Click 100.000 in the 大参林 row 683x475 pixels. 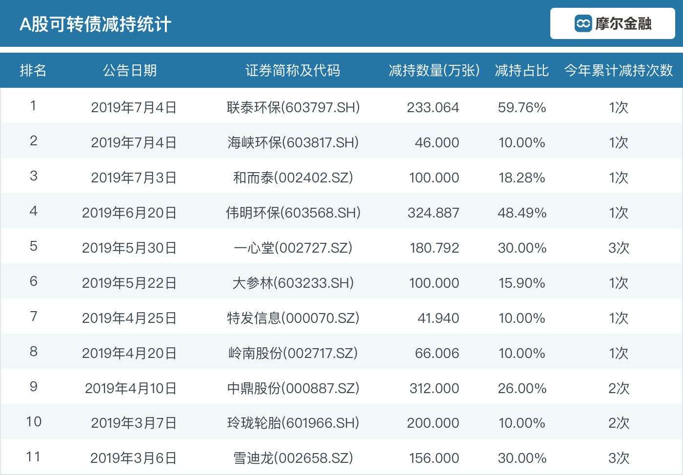pyautogui.click(x=434, y=283)
